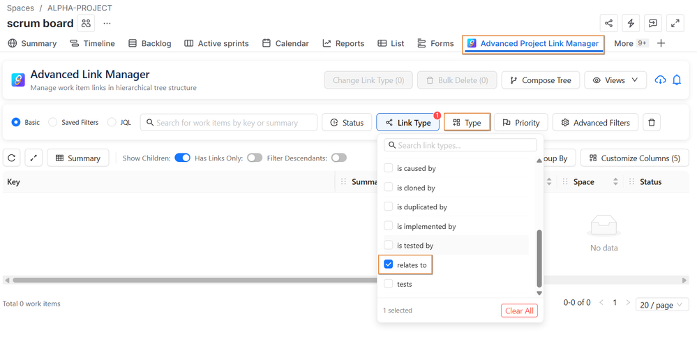The image size is (697, 351).
Task: Select the Basic radio button
Action: pyautogui.click(x=16, y=122)
